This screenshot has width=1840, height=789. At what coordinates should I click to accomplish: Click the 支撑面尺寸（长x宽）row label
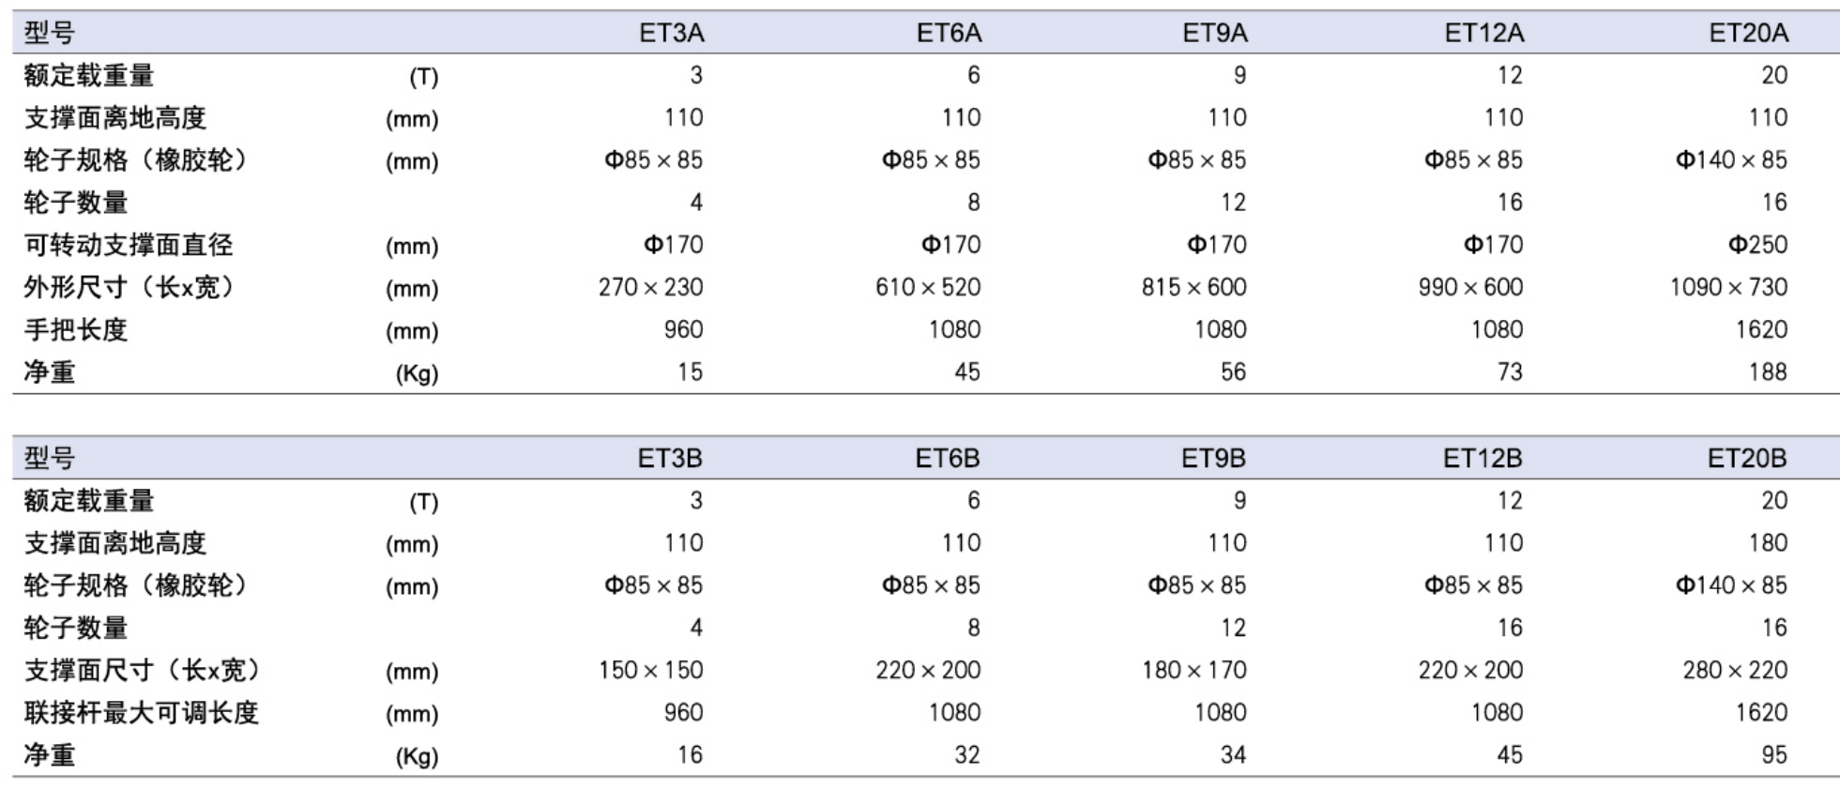[x=142, y=670]
